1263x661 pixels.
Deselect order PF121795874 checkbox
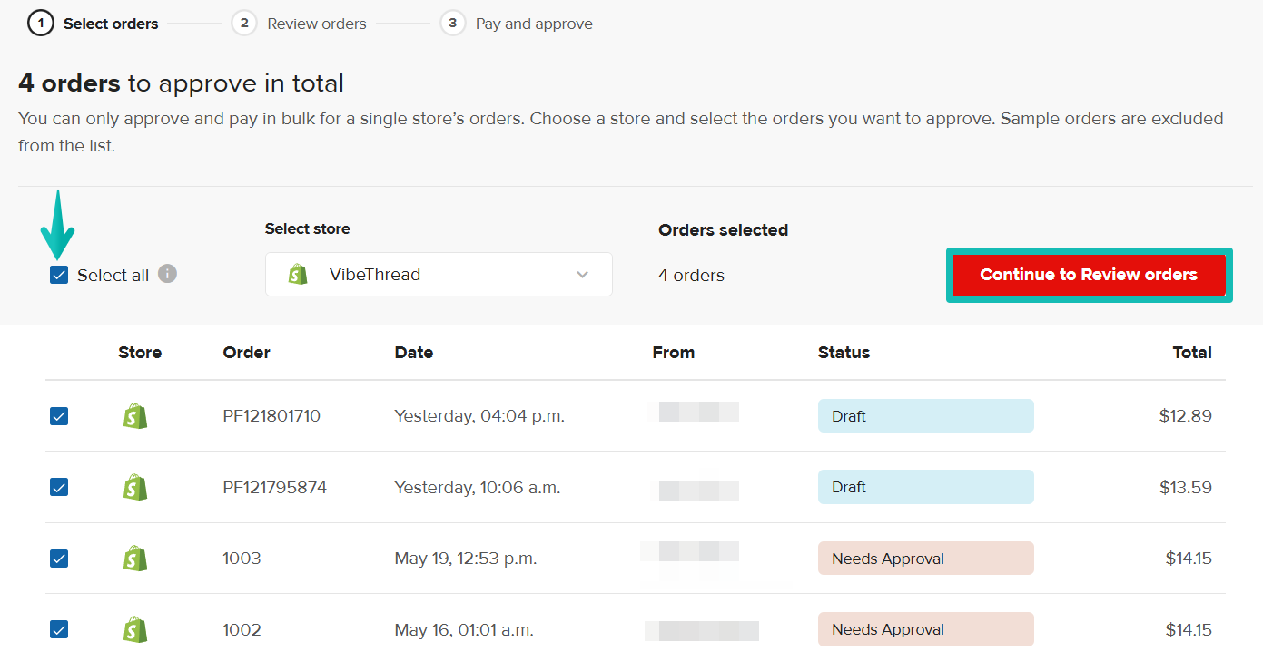point(59,487)
